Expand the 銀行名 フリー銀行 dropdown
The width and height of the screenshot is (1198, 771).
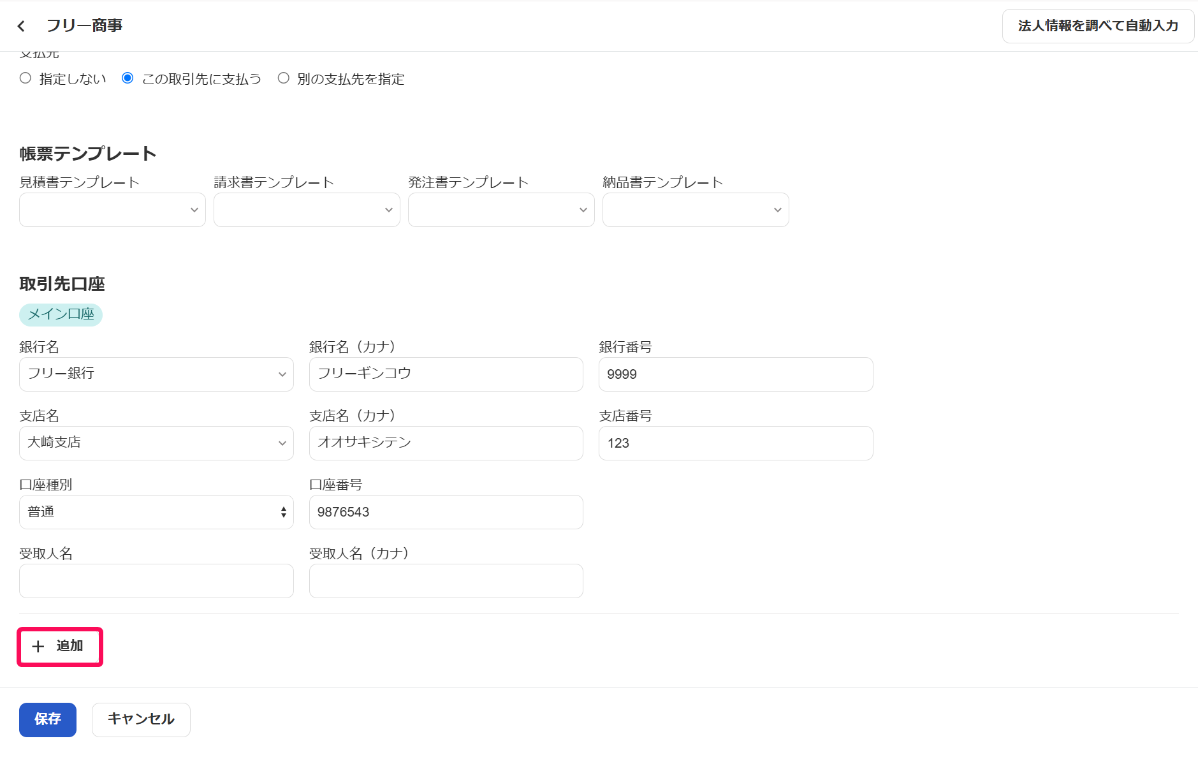click(156, 374)
